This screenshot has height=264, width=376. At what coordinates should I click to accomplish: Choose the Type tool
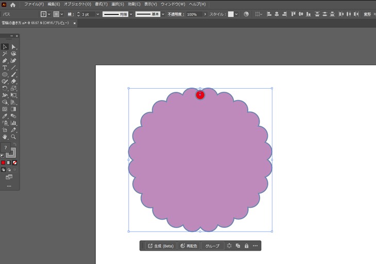5,68
